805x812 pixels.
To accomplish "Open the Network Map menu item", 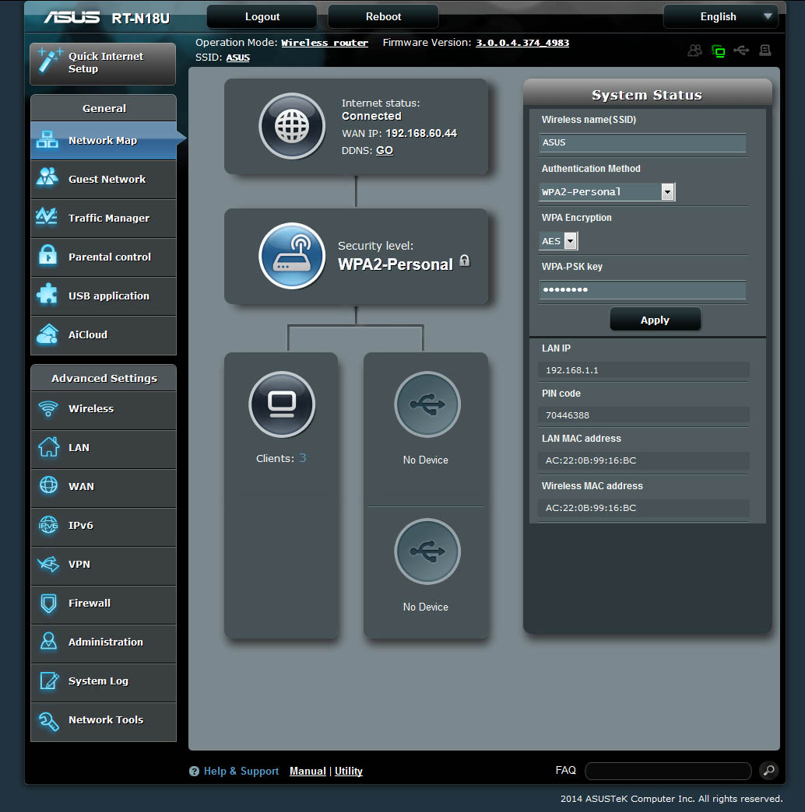I will click(x=104, y=140).
